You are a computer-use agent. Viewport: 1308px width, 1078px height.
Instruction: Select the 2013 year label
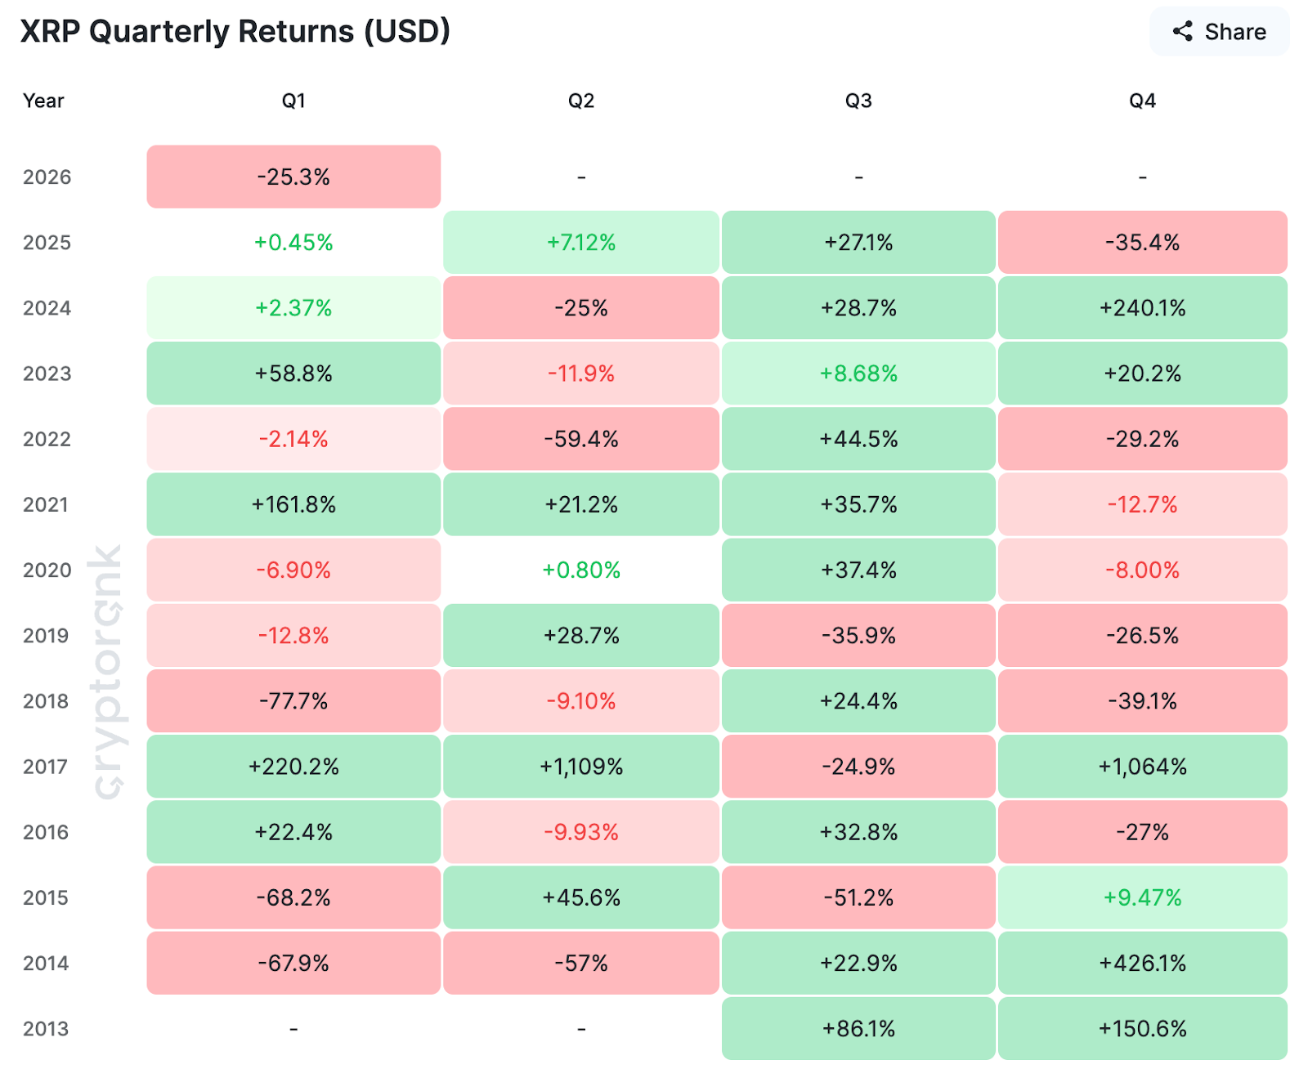47,1029
